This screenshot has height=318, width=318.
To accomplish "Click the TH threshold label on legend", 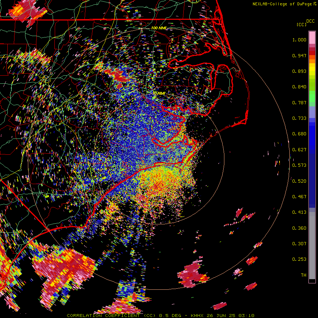I will (x=304, y=275).
